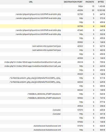Click the row with destination port 43256

coord(53,10)
